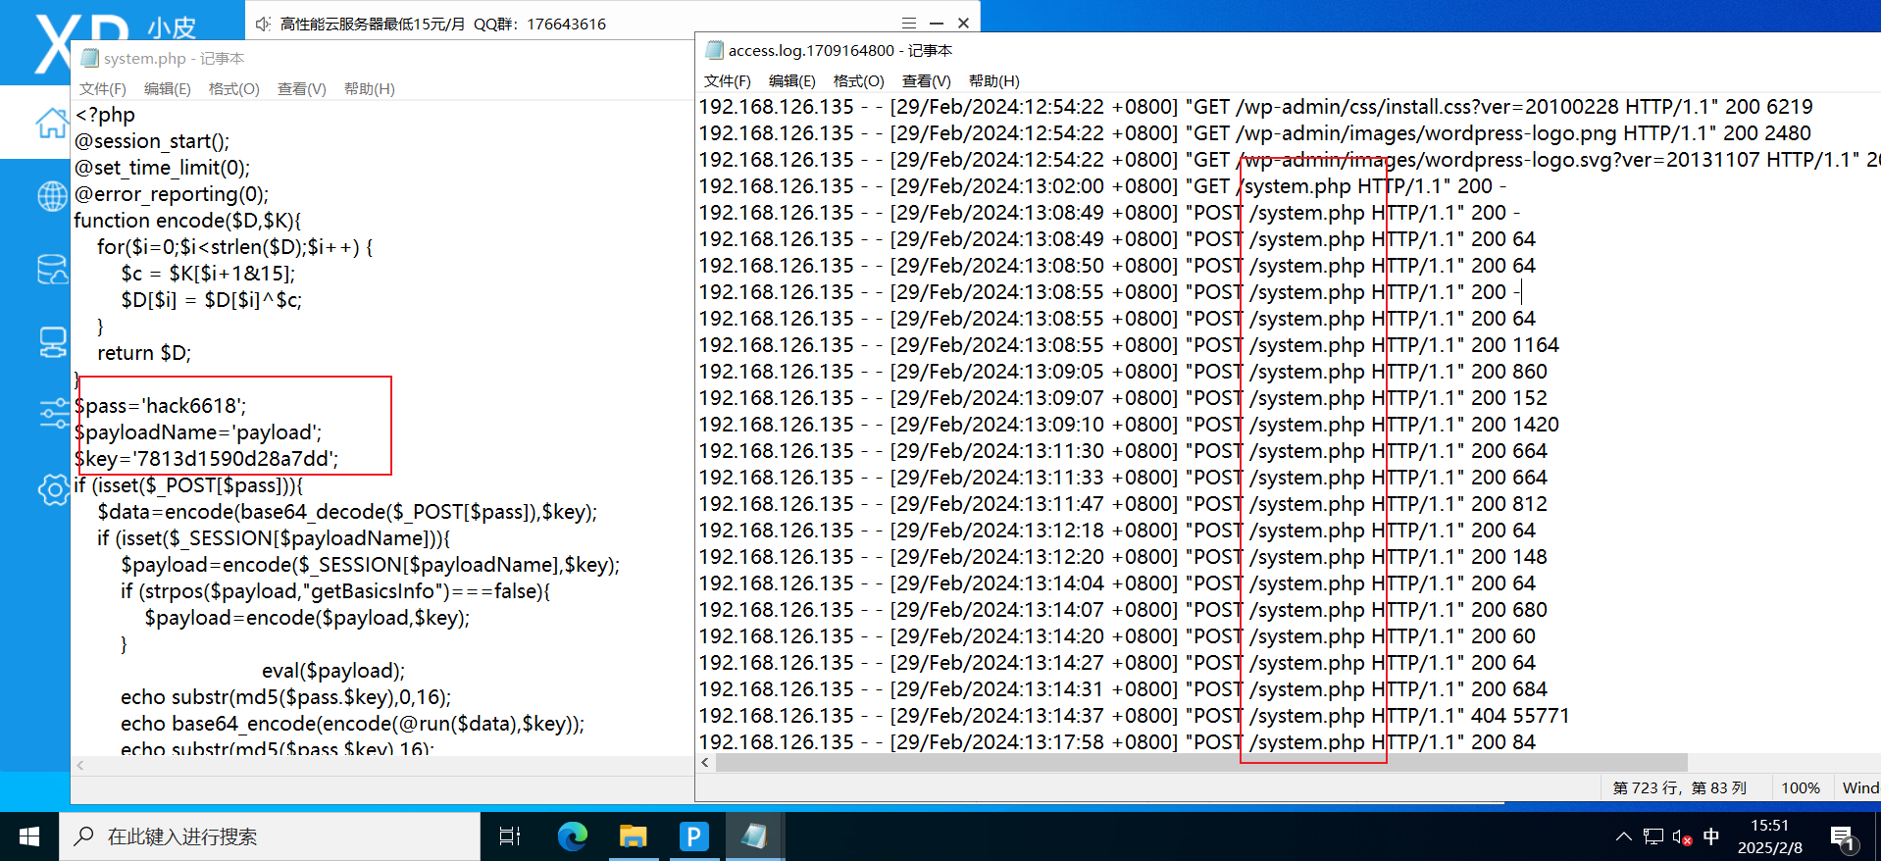Open 查看(V) menu in access.log Notepad

pos(927,81)
